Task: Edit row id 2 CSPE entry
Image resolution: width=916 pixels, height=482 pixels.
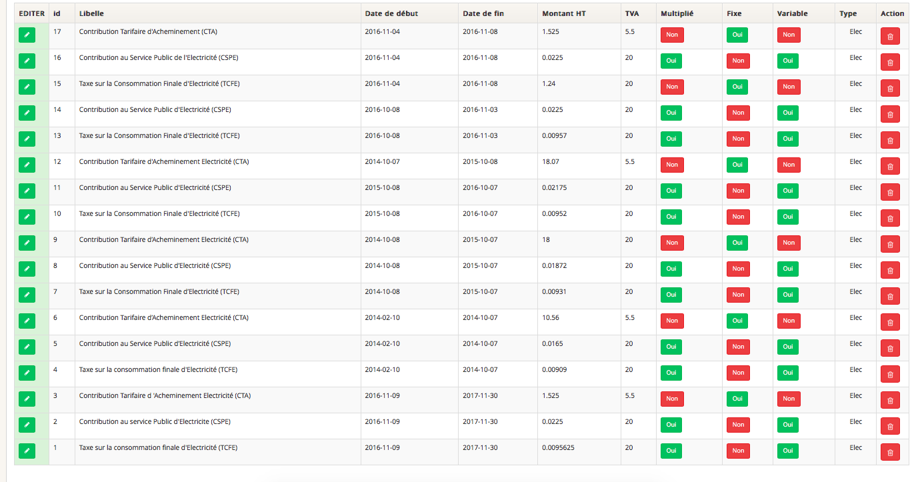Action: 27,425
